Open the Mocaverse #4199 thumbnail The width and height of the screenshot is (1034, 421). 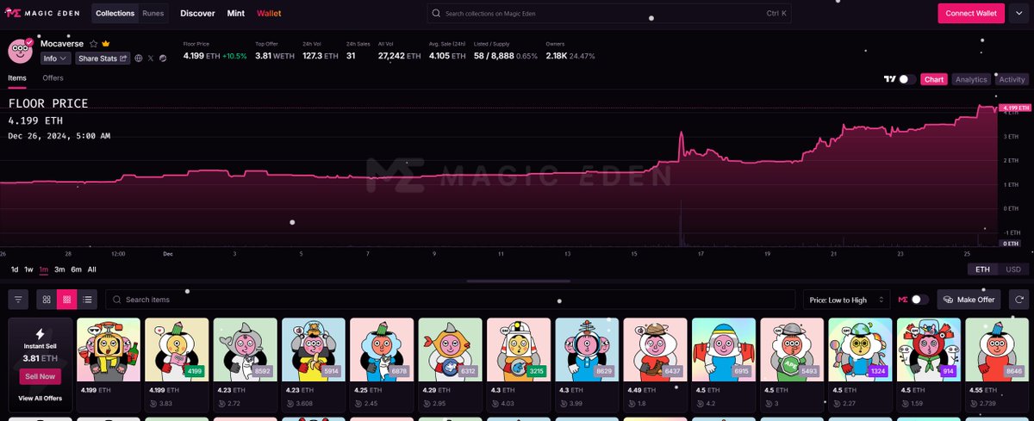pos(177,350)
